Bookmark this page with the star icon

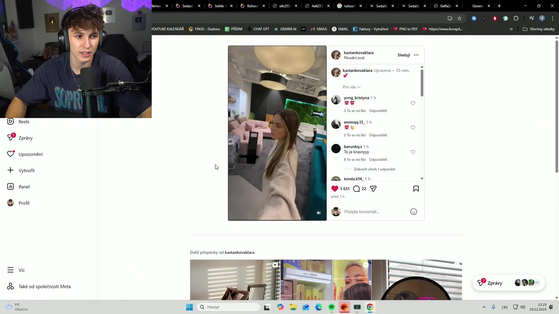pyautogui.click(x=459, y=18)
